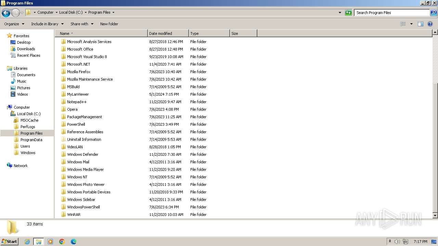Toggle the preview pane button
The image size is (438, 246).
pyautogui.click(x=421, y=24)
